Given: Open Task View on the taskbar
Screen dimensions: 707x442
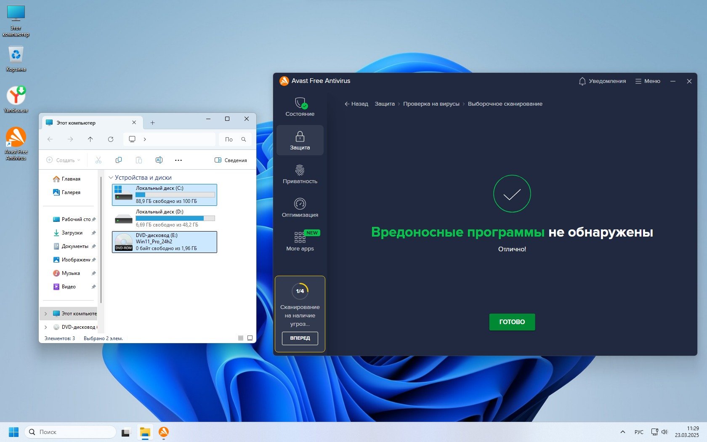Looking at the screenshot, I should [x=126, y=432].
